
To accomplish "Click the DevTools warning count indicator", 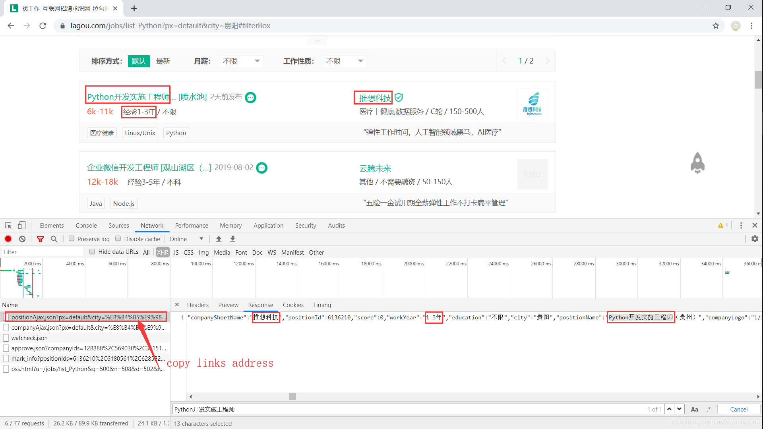I will pos(723,225).
